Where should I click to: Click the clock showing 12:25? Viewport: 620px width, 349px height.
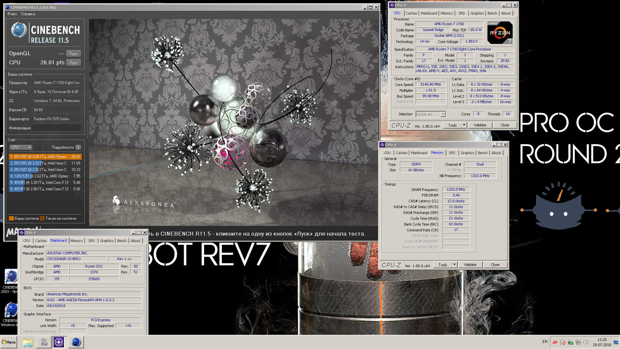tap(602, 340)
